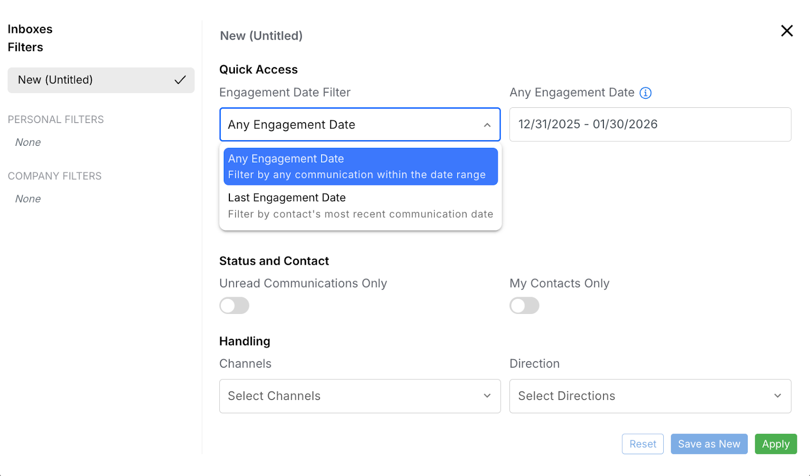Click the engagement date range input field
The image size is (810, 476).
[650, 125]
